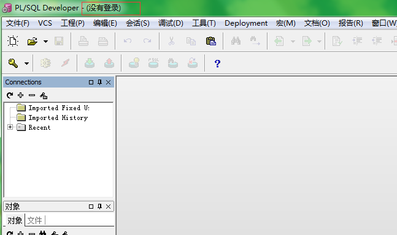
Task: Click the Print icon
Action: pos(83,41)
